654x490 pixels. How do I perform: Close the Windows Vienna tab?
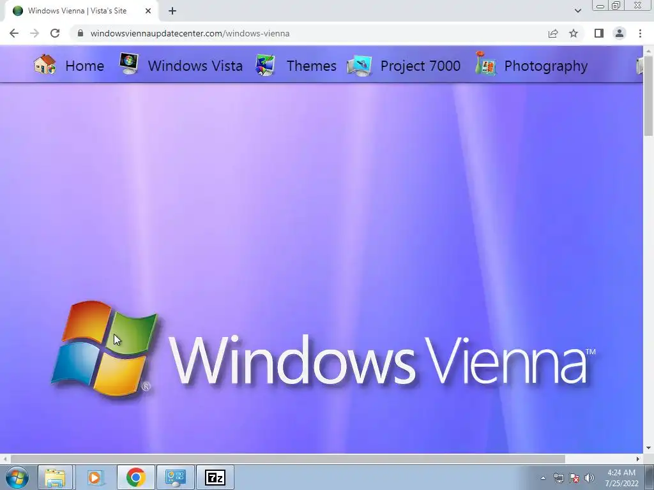pyautogui.click(x=148, y=11)
